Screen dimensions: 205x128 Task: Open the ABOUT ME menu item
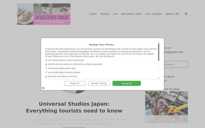173,14
